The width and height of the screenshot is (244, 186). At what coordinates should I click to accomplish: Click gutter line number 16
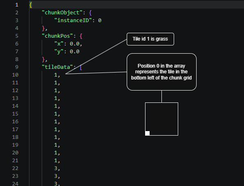[x=15, y=122]
